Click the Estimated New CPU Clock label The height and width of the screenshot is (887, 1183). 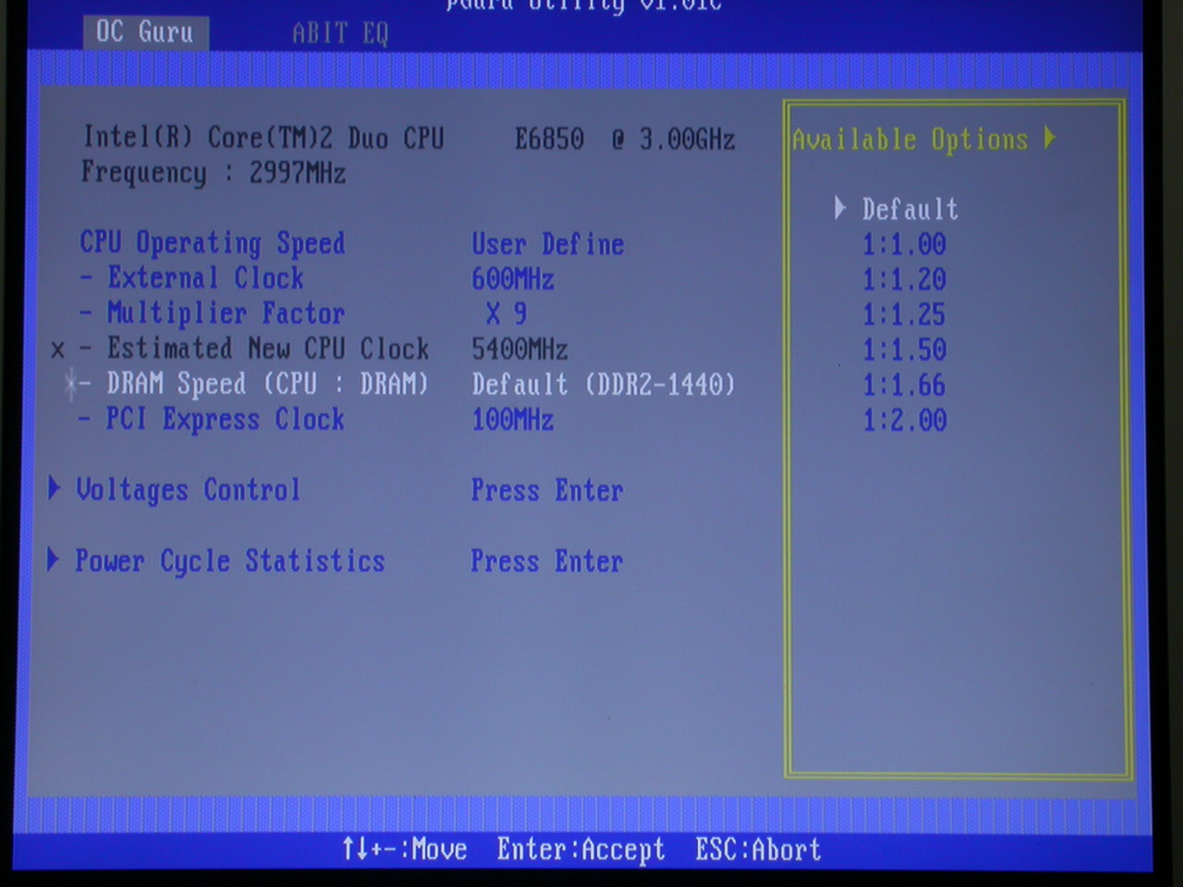tap(268, 349)
